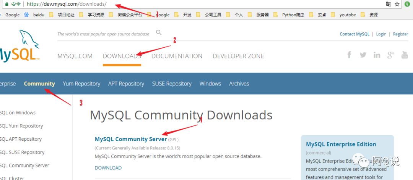The image size is (413, 180).
Task: Open the MySQL YouTube icon
Action: tap(405, 55)
